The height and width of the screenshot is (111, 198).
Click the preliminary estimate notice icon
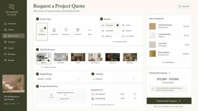click(x=153, y=89)
